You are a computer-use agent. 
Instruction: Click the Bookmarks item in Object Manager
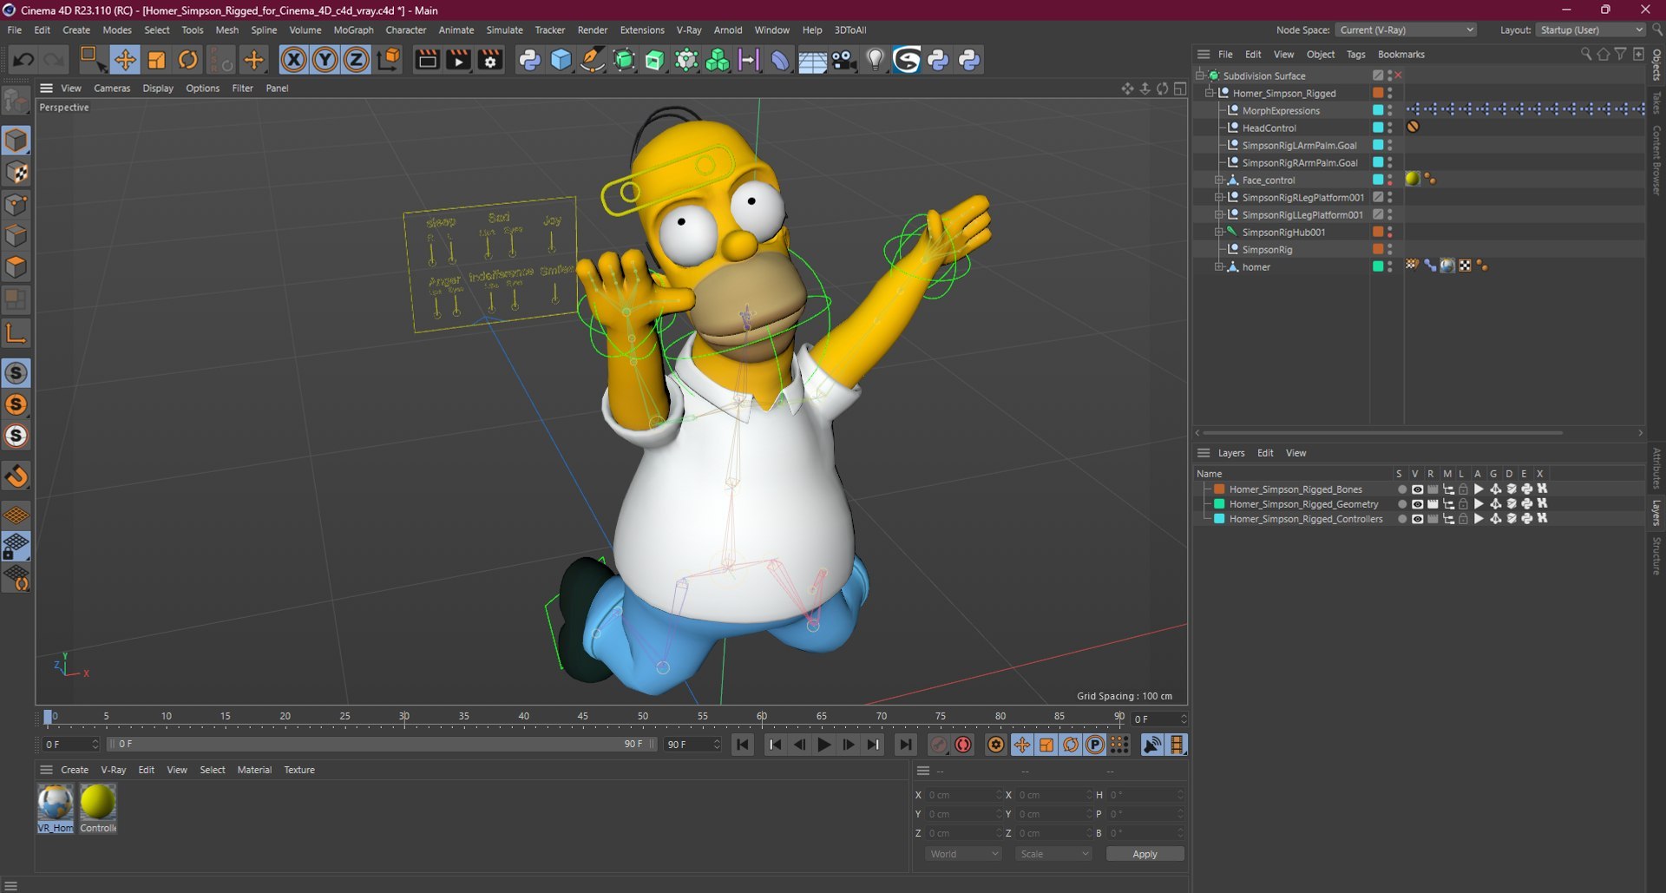pyautogui.click(x=1400, y=54)
